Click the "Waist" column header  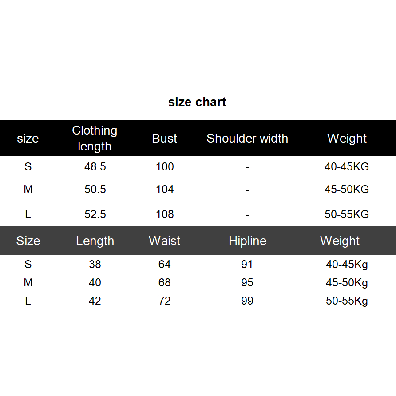point(165,241)
